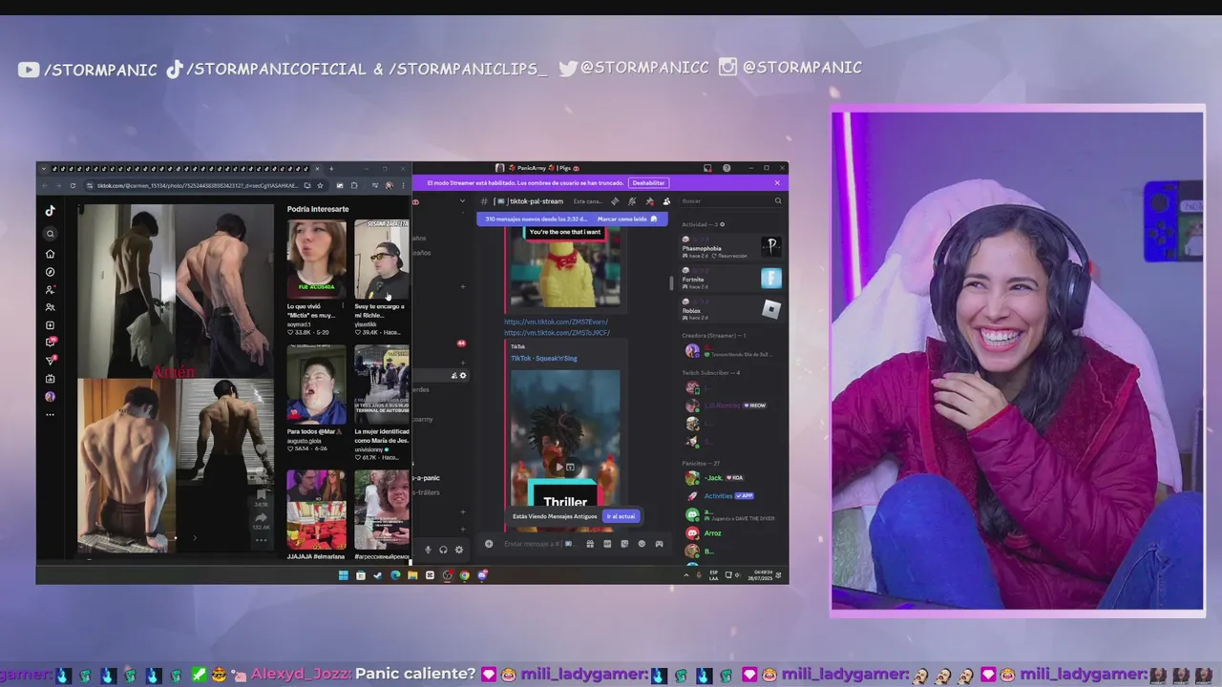
Task: Reload the TikTok browser page
Action: point(73,185)
